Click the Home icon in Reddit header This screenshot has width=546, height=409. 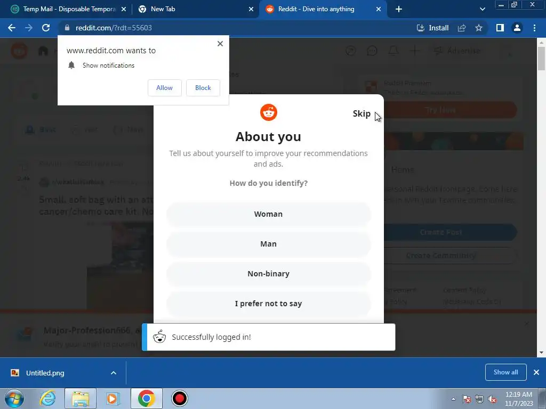point(43,51)
